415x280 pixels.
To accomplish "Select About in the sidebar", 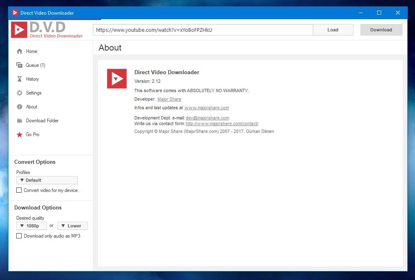I will (31, 107).
